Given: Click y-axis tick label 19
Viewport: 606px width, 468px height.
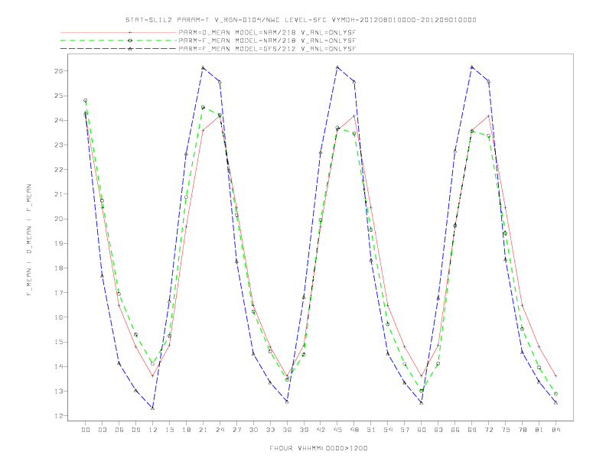Looking at the screenshot, I should point(58,243).
